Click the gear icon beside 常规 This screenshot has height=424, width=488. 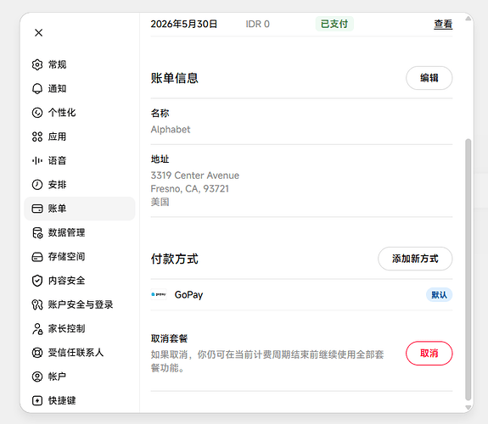[37, 64]
